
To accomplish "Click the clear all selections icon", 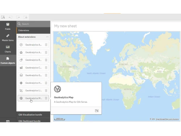I will coord(25,17).
